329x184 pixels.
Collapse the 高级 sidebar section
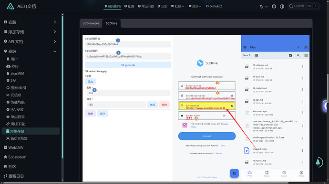[x=30, y=51]
